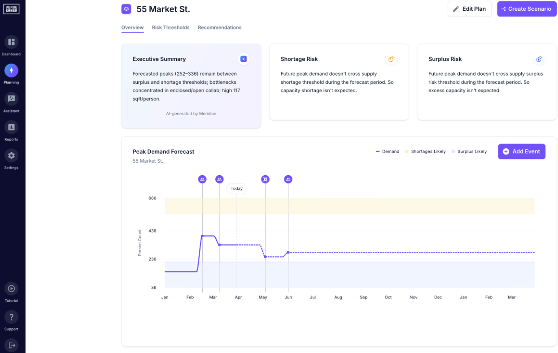Select the second people event marker at March
Viewport: 558px width, 353px height.
click(219, 179)
